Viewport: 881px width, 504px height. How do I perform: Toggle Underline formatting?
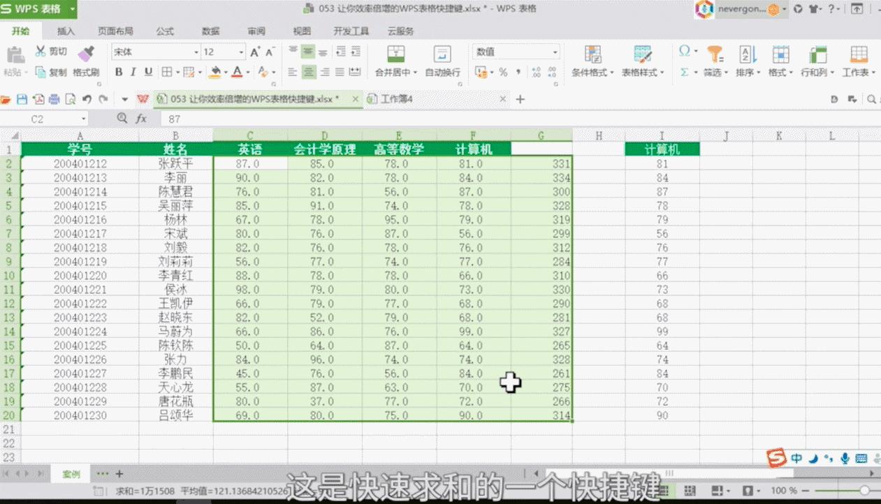coord(148,72)
